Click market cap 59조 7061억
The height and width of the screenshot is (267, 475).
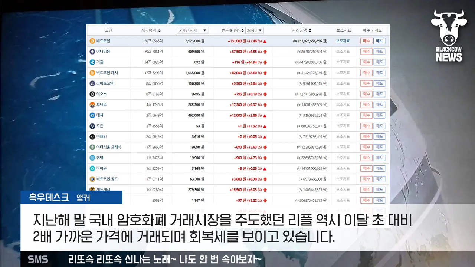(154, 52)
